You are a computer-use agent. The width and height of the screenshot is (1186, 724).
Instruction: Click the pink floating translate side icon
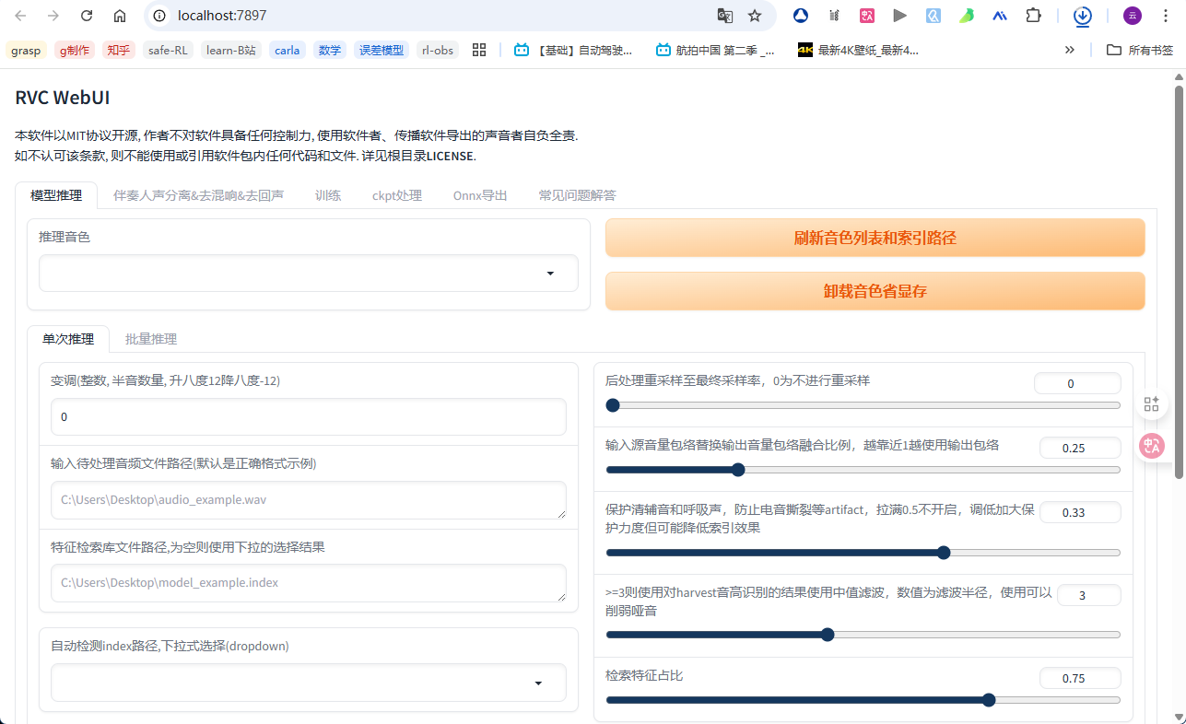tap(1152, 447)
